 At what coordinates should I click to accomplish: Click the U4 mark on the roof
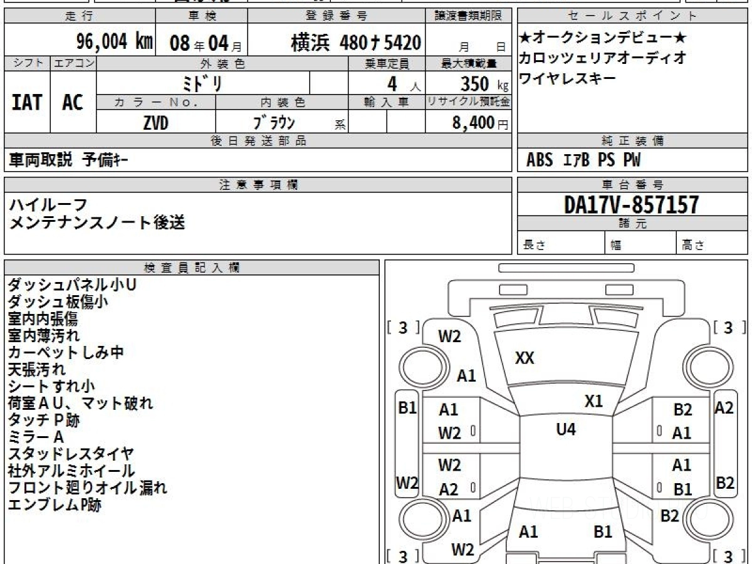click(566, 429)
